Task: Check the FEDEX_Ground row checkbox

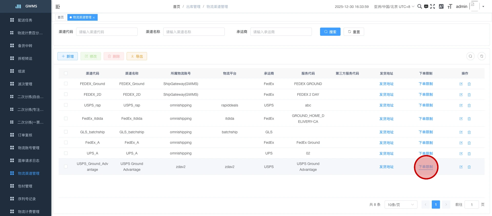Action: point(66,83)
